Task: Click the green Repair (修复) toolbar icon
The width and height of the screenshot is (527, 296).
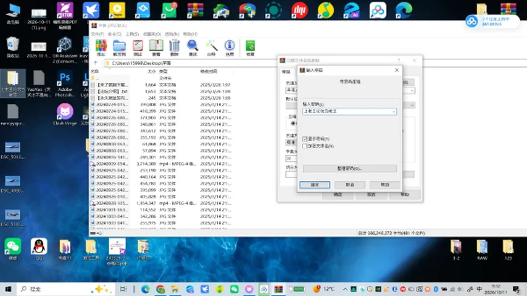Action: (x=250, y=48)
